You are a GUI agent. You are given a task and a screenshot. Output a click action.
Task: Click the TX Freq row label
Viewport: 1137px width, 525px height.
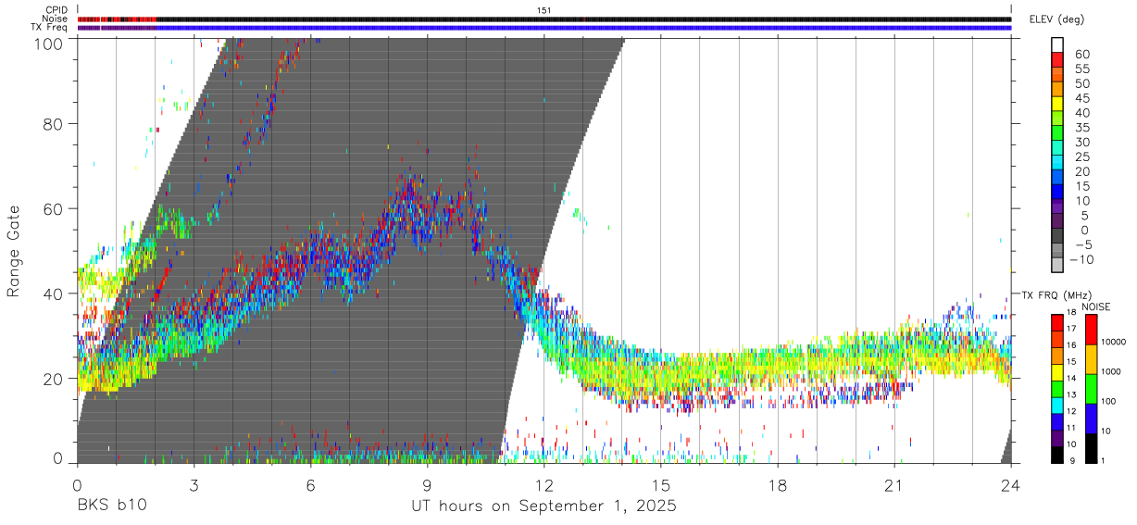point(51,28)
